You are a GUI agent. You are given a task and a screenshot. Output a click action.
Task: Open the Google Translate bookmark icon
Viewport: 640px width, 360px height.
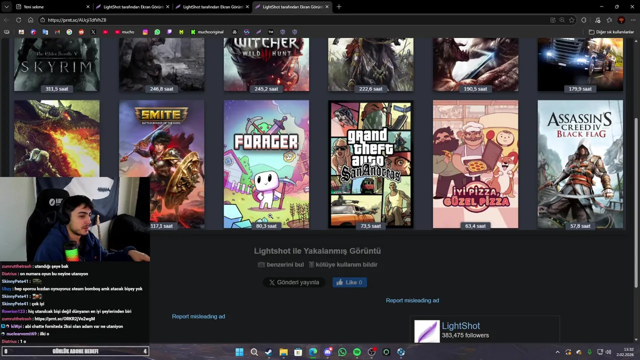coord(45,32)
